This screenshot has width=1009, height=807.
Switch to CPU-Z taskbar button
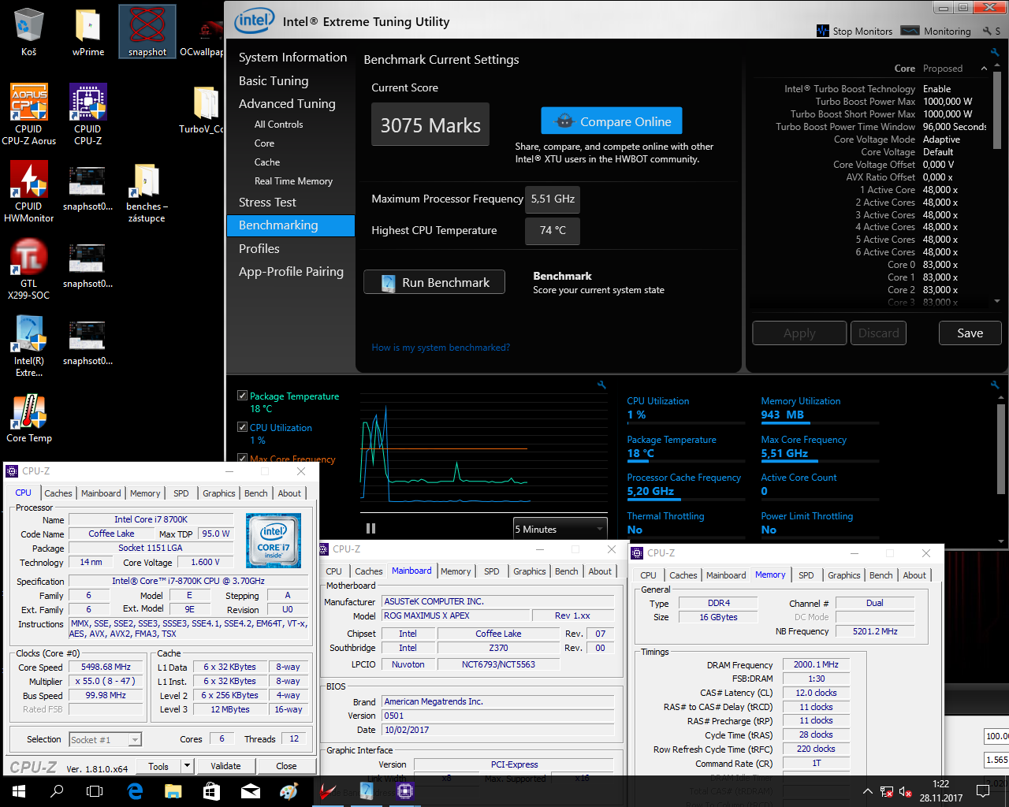(405, 791)
